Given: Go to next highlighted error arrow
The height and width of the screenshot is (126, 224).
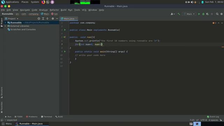Looking at the screenshot, I should tap(222, 23).
